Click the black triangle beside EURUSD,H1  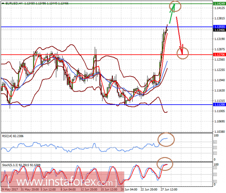coord(2,2)
